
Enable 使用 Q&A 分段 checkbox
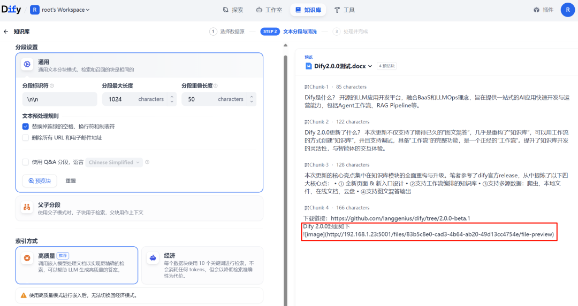[x=26, y=162]
